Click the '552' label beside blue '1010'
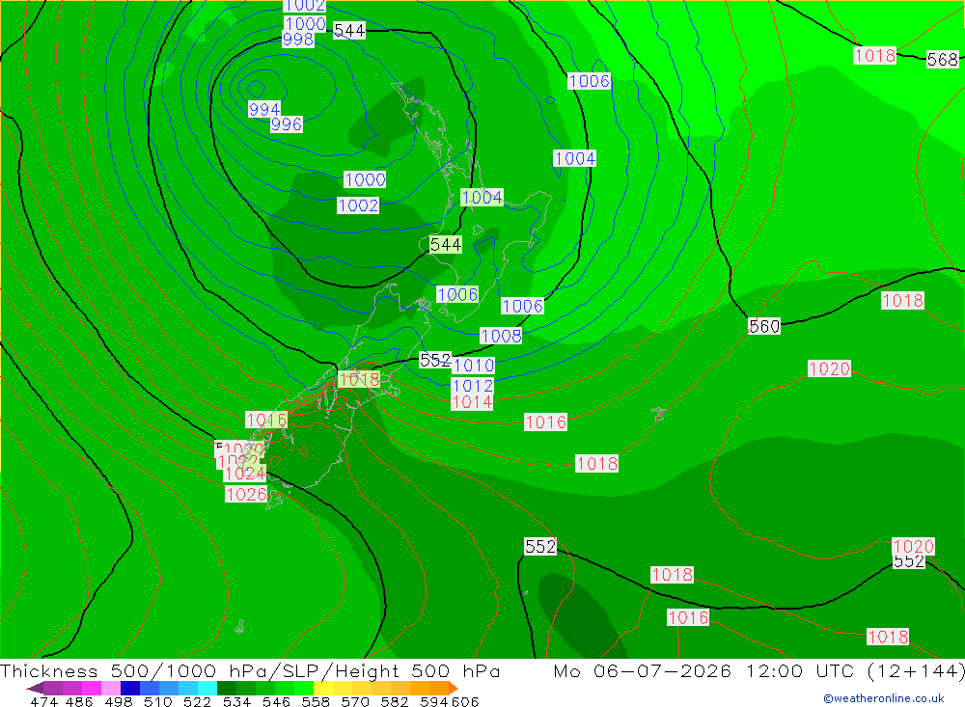965x707 pixels. click(435, 360)
